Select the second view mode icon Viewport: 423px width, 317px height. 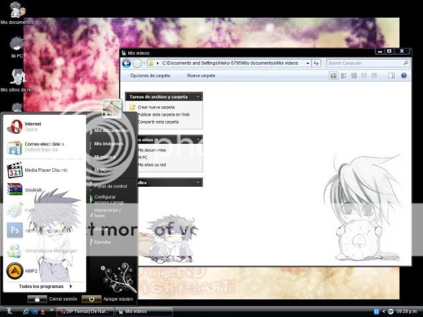(344, 76)
